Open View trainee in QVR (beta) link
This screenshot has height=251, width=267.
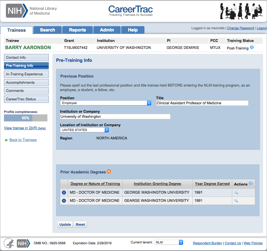[x=25, y=128]
